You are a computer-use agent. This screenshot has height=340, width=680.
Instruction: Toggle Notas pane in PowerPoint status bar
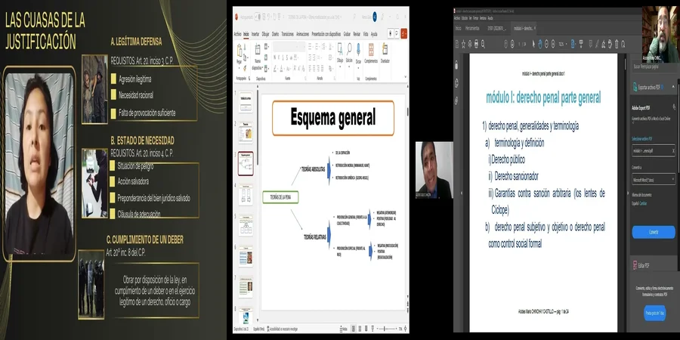tap(342, 329)
